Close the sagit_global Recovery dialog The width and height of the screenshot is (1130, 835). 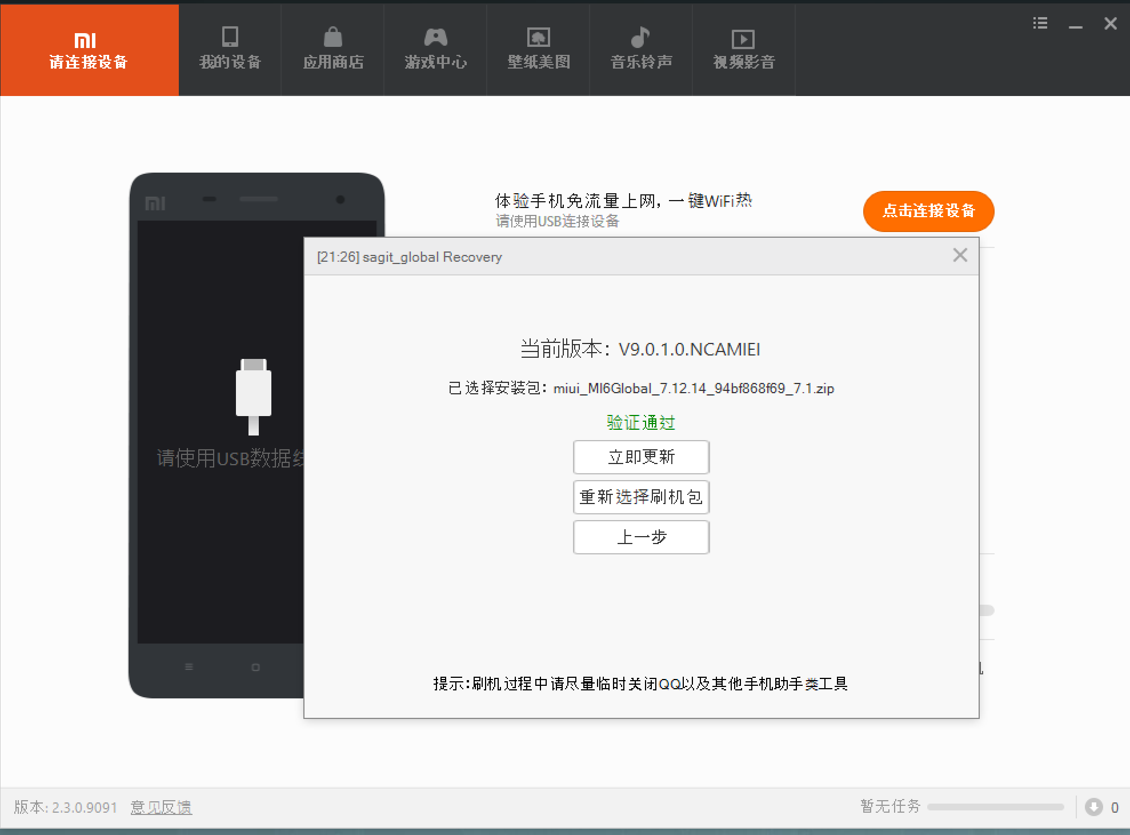pos(960,255)
